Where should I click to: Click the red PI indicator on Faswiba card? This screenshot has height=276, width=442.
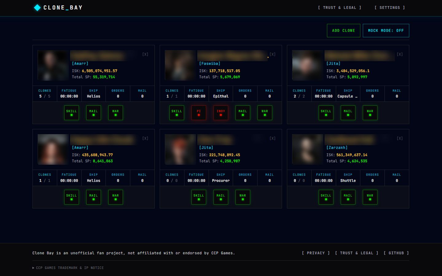199,113
